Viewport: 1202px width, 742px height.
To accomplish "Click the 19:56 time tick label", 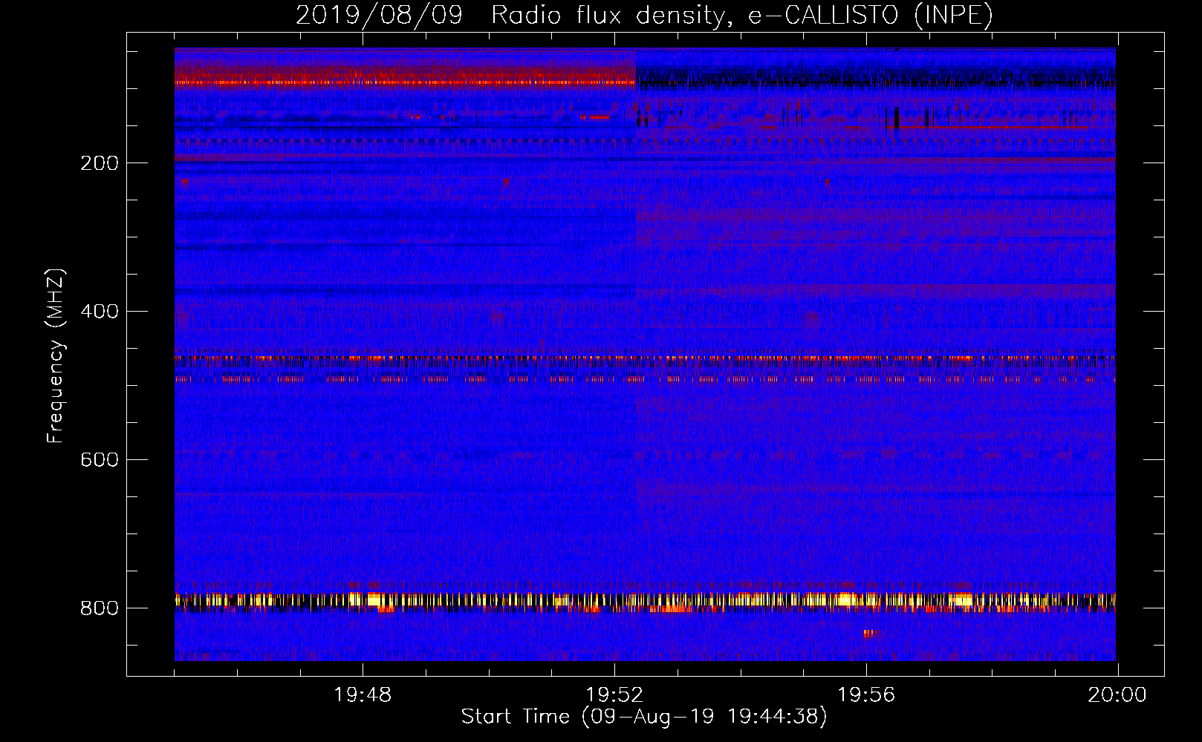I will [866, 695].
